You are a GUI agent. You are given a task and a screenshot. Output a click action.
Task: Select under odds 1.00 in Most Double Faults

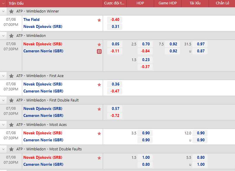(200, 165)
